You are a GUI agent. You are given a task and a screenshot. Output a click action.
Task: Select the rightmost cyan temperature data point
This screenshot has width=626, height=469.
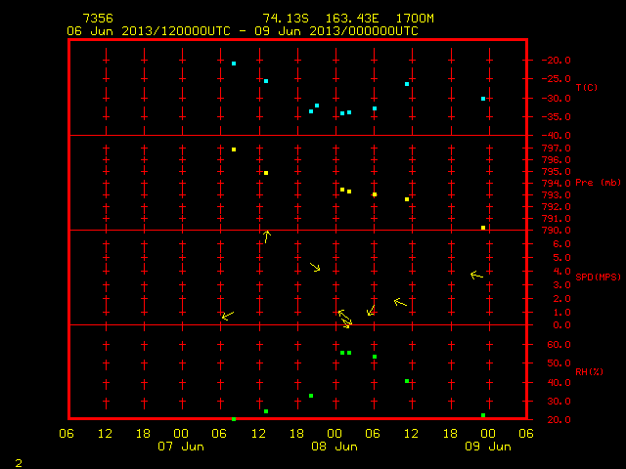(x=483, y=99)
